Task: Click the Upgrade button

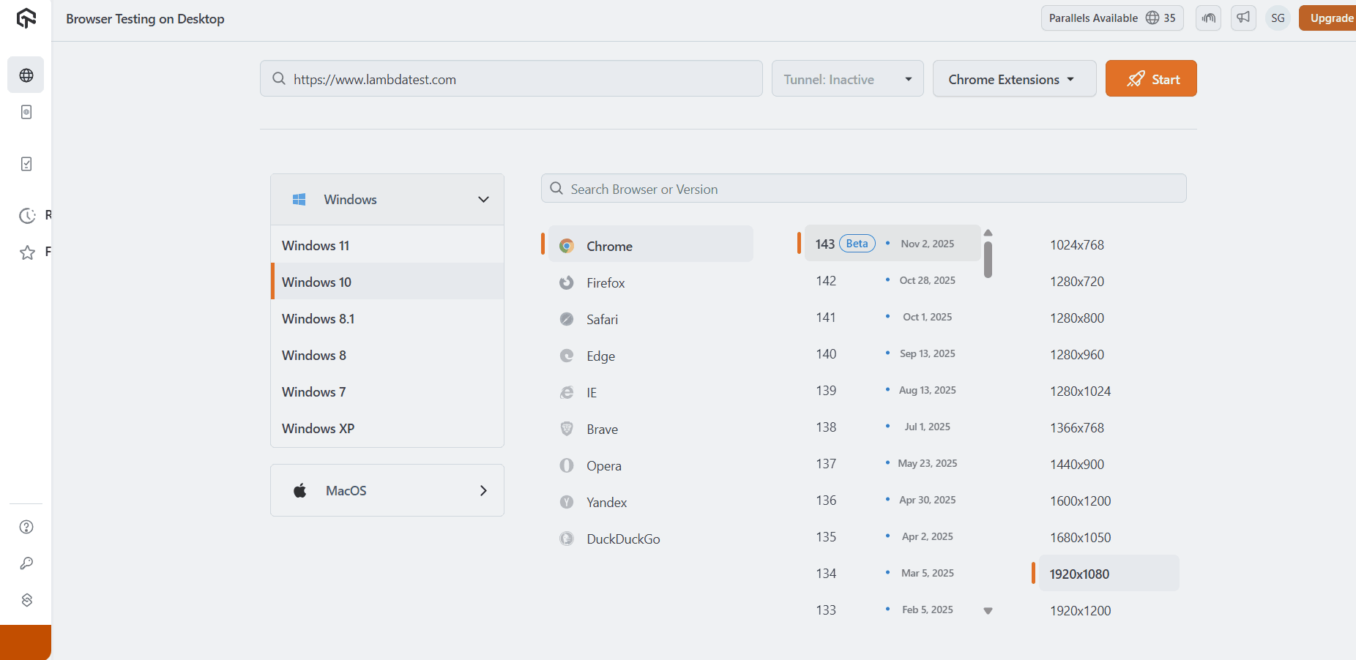Action: click(1330, 18)
